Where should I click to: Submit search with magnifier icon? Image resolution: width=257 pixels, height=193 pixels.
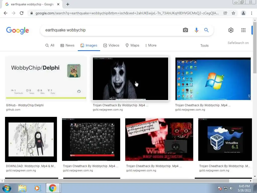pos(206,30)
